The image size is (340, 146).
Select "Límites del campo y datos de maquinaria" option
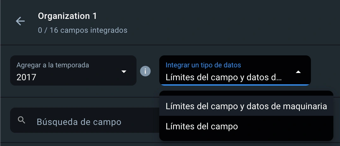[246, 107]
